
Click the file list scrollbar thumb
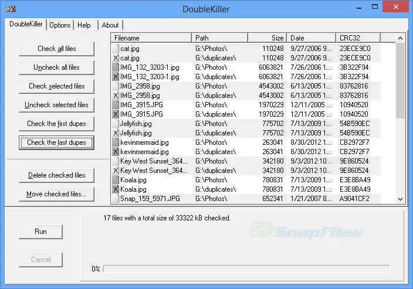[400, 80]
